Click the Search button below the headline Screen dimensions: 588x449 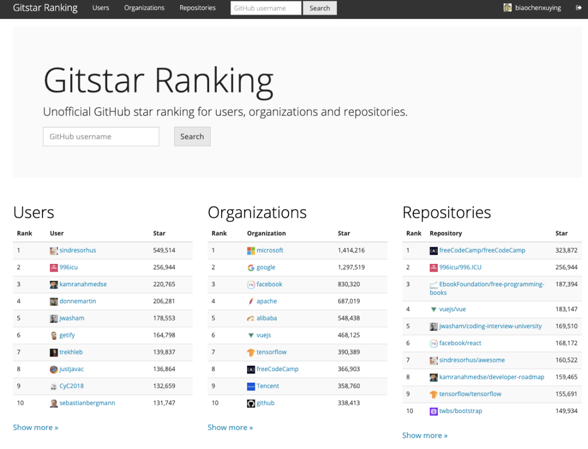[192, 137]
